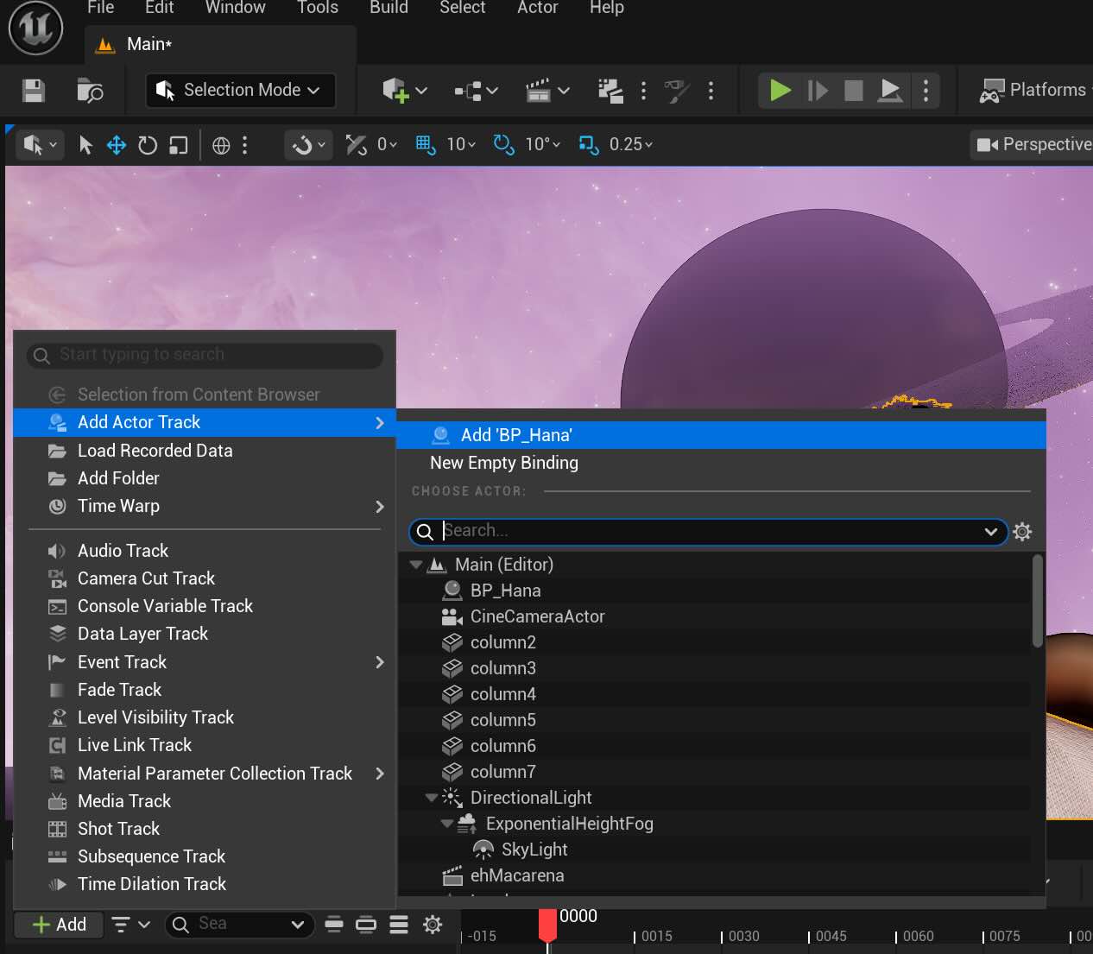Select the Scale transform tool
Viewport: 1093px width, 954px height.
pyautogui.click(x=178, y=145)
